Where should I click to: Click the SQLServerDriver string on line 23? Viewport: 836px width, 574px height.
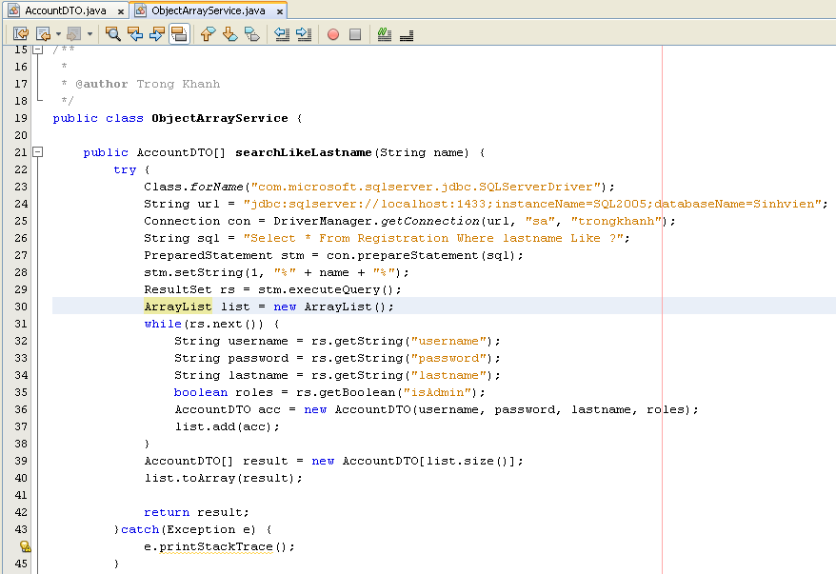pos(426,187)
